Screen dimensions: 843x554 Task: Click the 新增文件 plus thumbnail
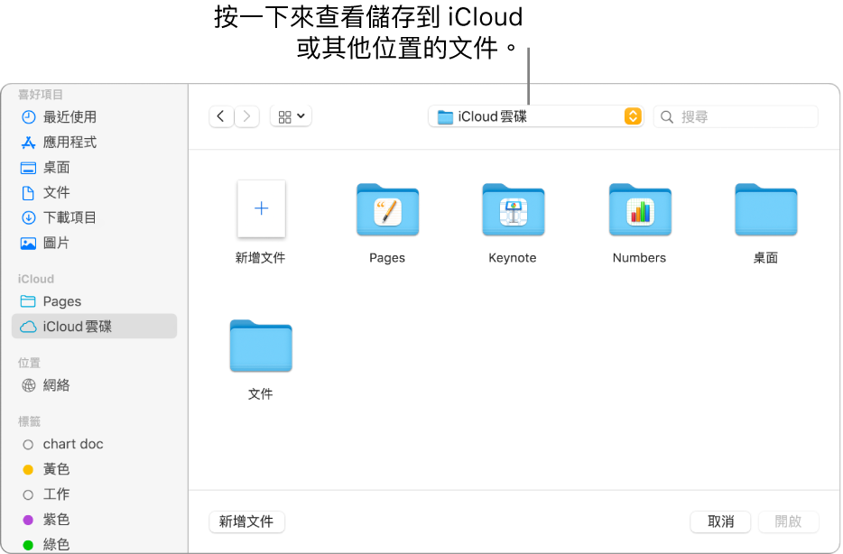click(x=261, y=208)
